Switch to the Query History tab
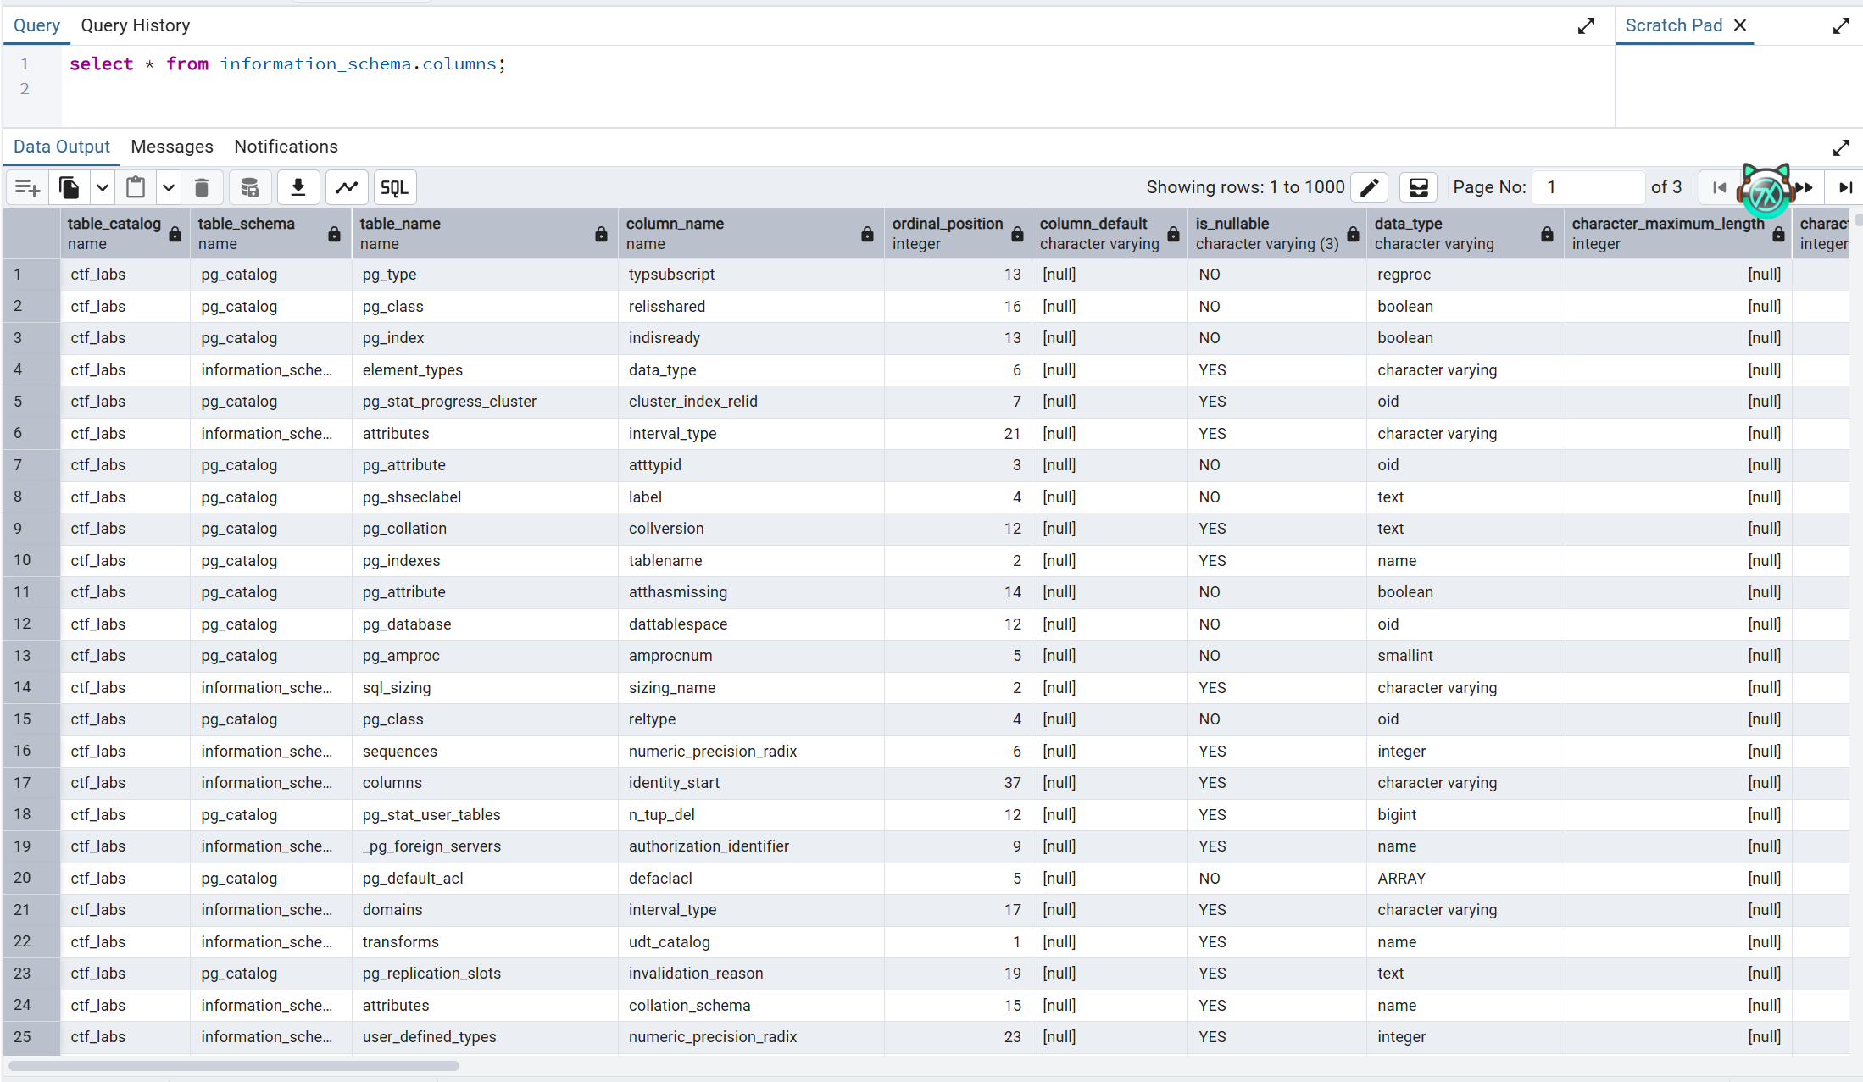Viewport: 1863px width, 1082px height. tap(136, 25)
